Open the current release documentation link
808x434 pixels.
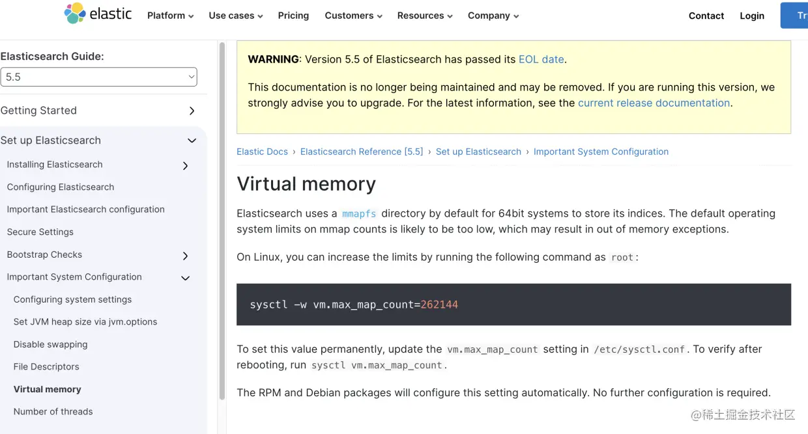654,103
